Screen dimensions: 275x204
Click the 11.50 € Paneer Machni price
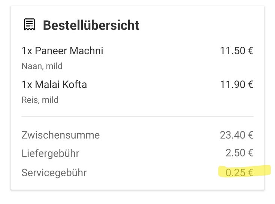point(236,51)
